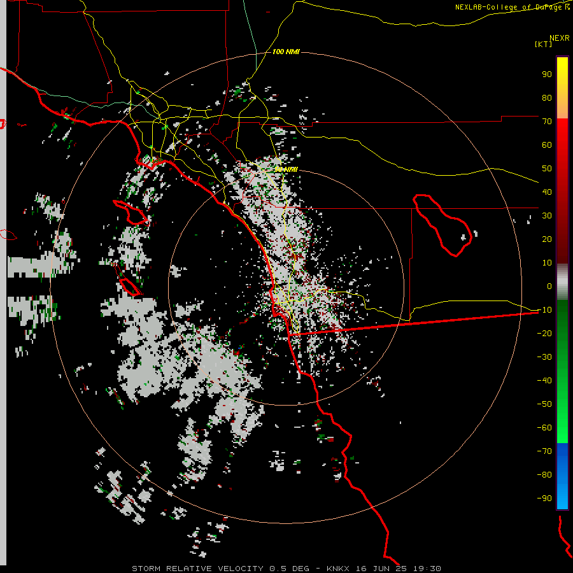Click the -30 value on velocity scale
The image size is (573, 573).
(x=544, y=357)
